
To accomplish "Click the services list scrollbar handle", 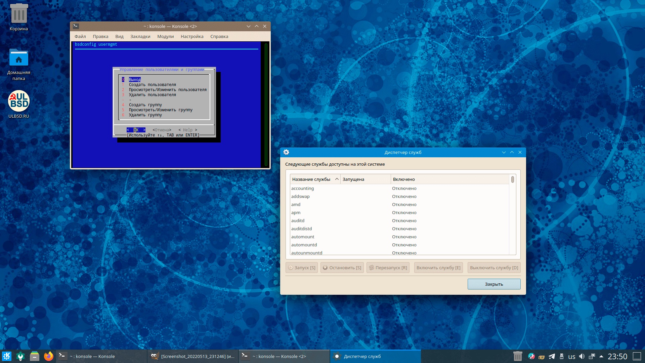I will tap(512, 179).
